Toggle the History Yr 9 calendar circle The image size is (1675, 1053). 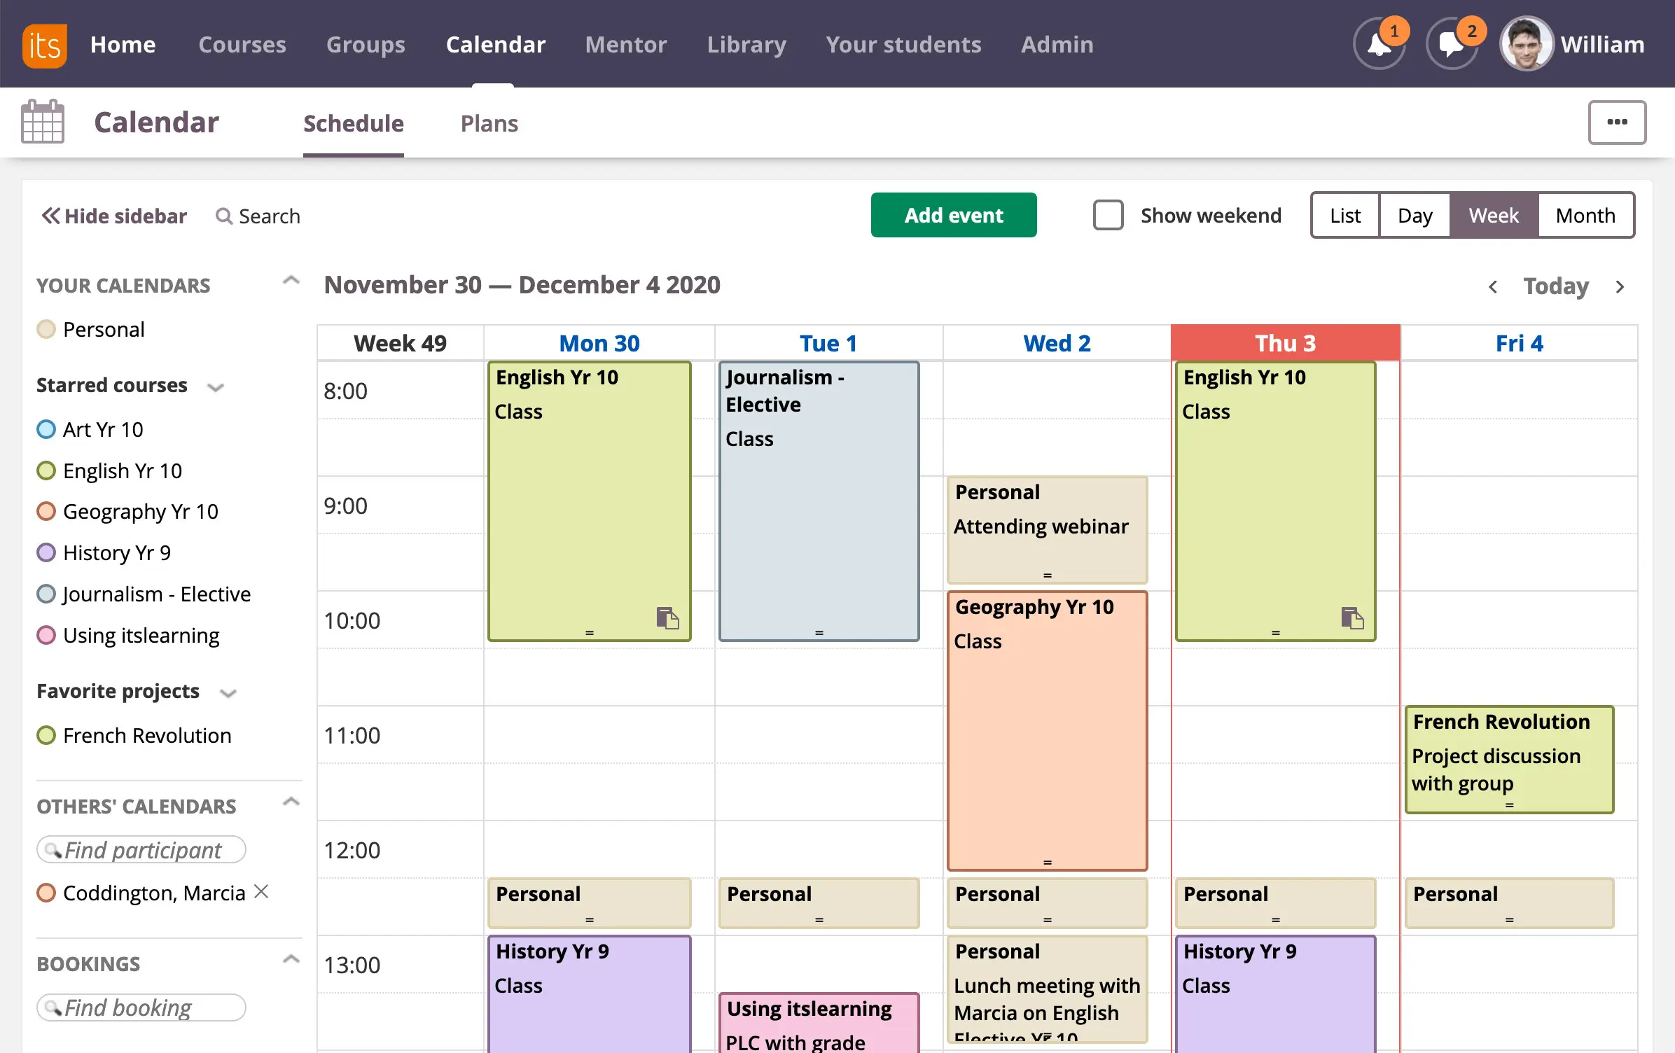tap(46, 552)
